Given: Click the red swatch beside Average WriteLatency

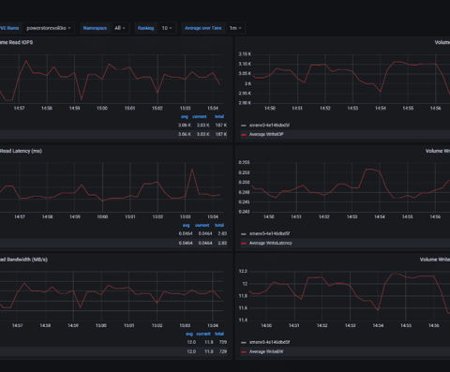Looking at the screenshot, I should pos(244,243).
